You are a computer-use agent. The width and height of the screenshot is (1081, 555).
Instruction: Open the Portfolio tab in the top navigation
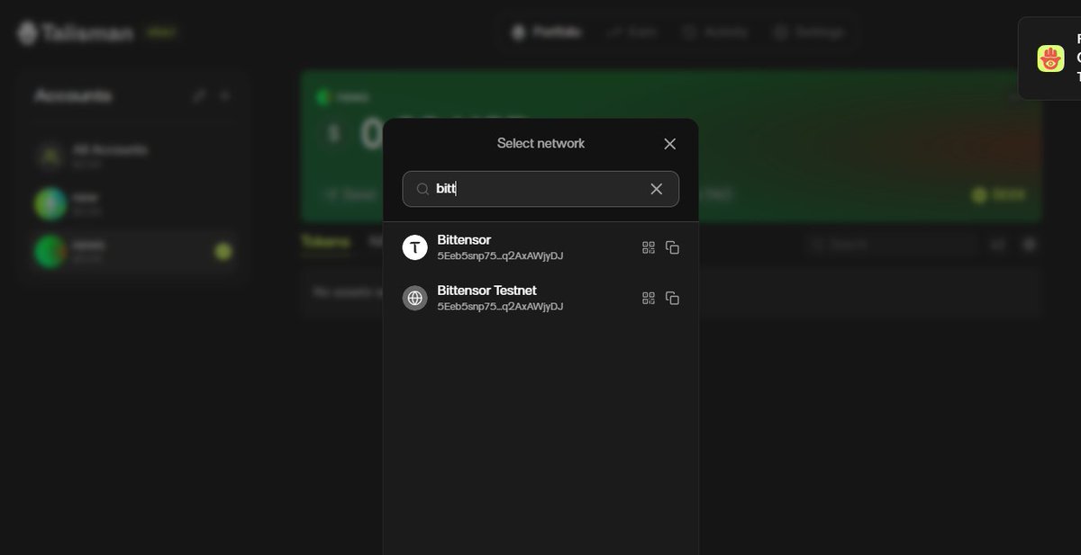point(546,32)
